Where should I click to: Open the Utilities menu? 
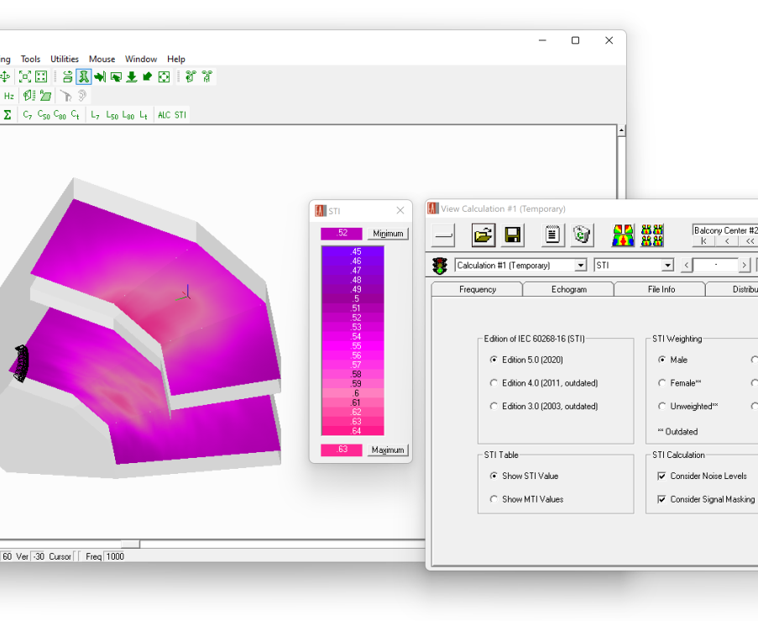(65, 60)
